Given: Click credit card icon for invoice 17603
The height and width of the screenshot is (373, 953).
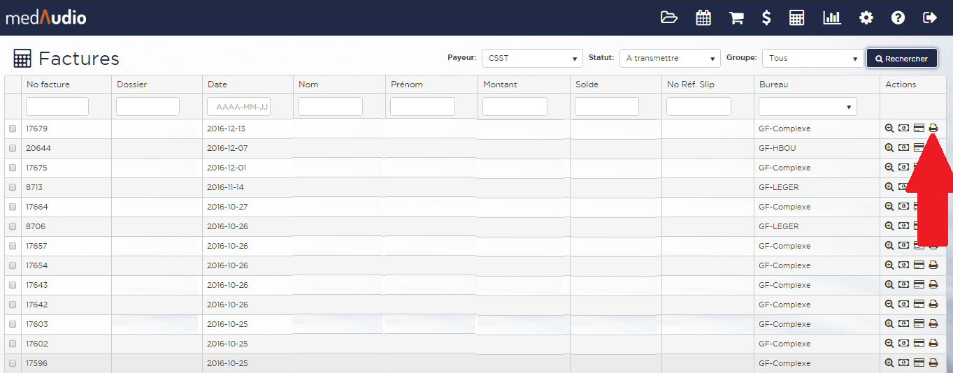Looking at the screenshot, I should (919, 324).
